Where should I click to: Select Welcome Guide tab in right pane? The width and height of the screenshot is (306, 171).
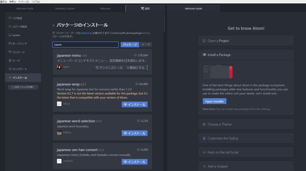pyautogui.click(x=193, y=8)
